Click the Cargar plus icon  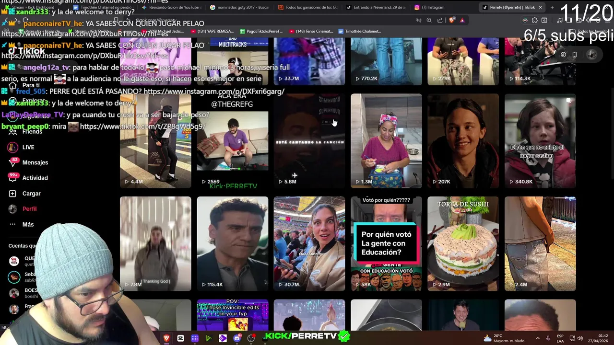click(x=13, y=194)
